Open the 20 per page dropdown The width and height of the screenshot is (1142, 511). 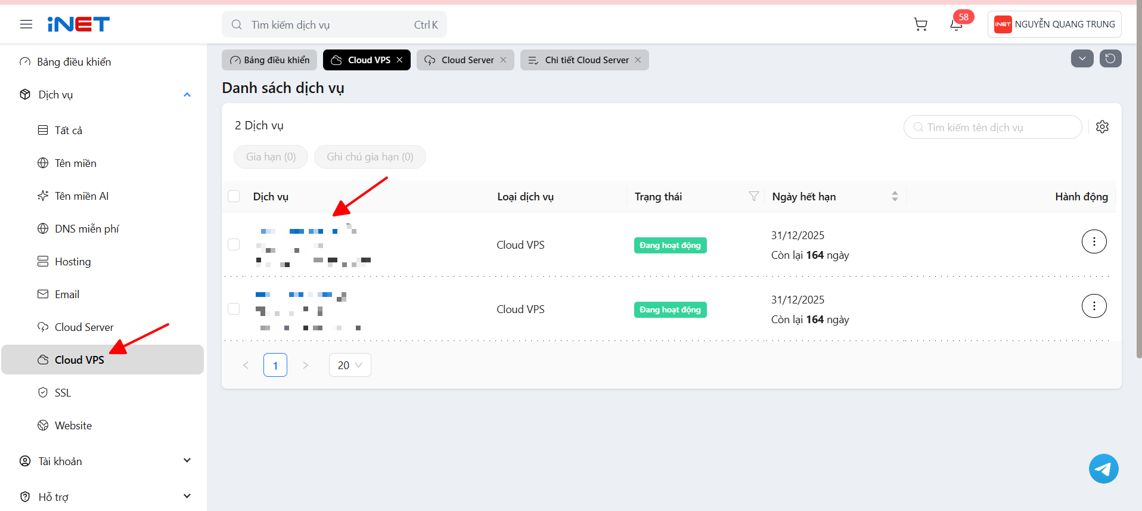tap(350, 365)
